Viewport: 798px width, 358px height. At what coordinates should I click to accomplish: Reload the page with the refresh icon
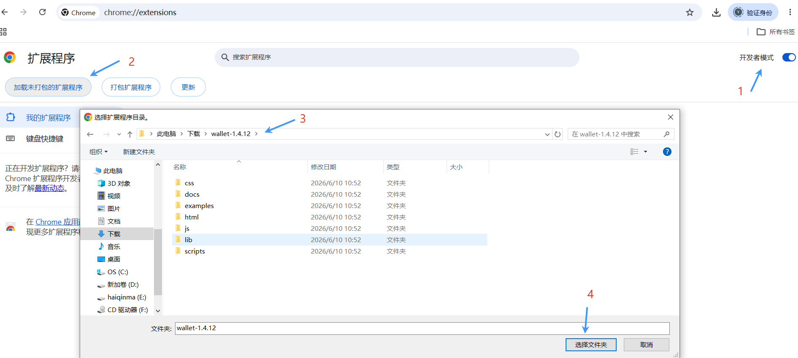tap(42, 12)
